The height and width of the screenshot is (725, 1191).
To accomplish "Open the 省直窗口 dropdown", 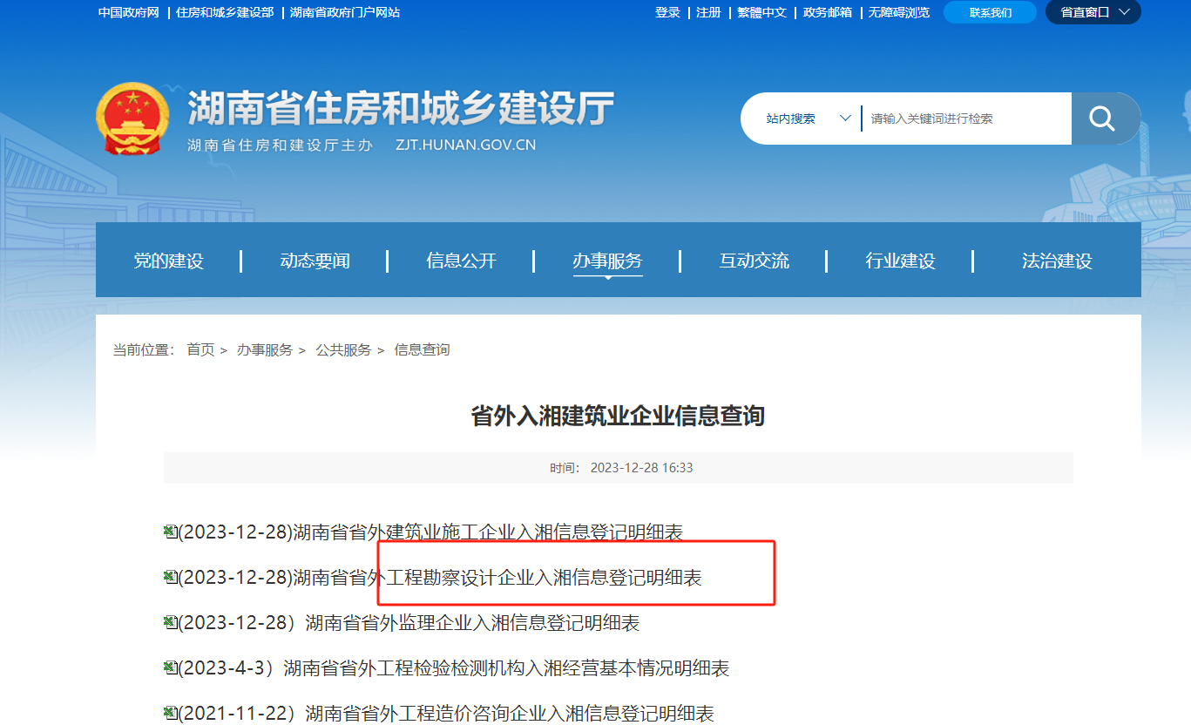I will tap(1093, 12).
